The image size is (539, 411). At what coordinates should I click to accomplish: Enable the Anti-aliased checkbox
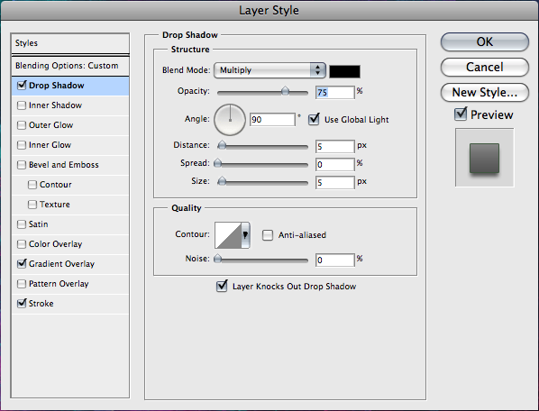tap(268, 235)
